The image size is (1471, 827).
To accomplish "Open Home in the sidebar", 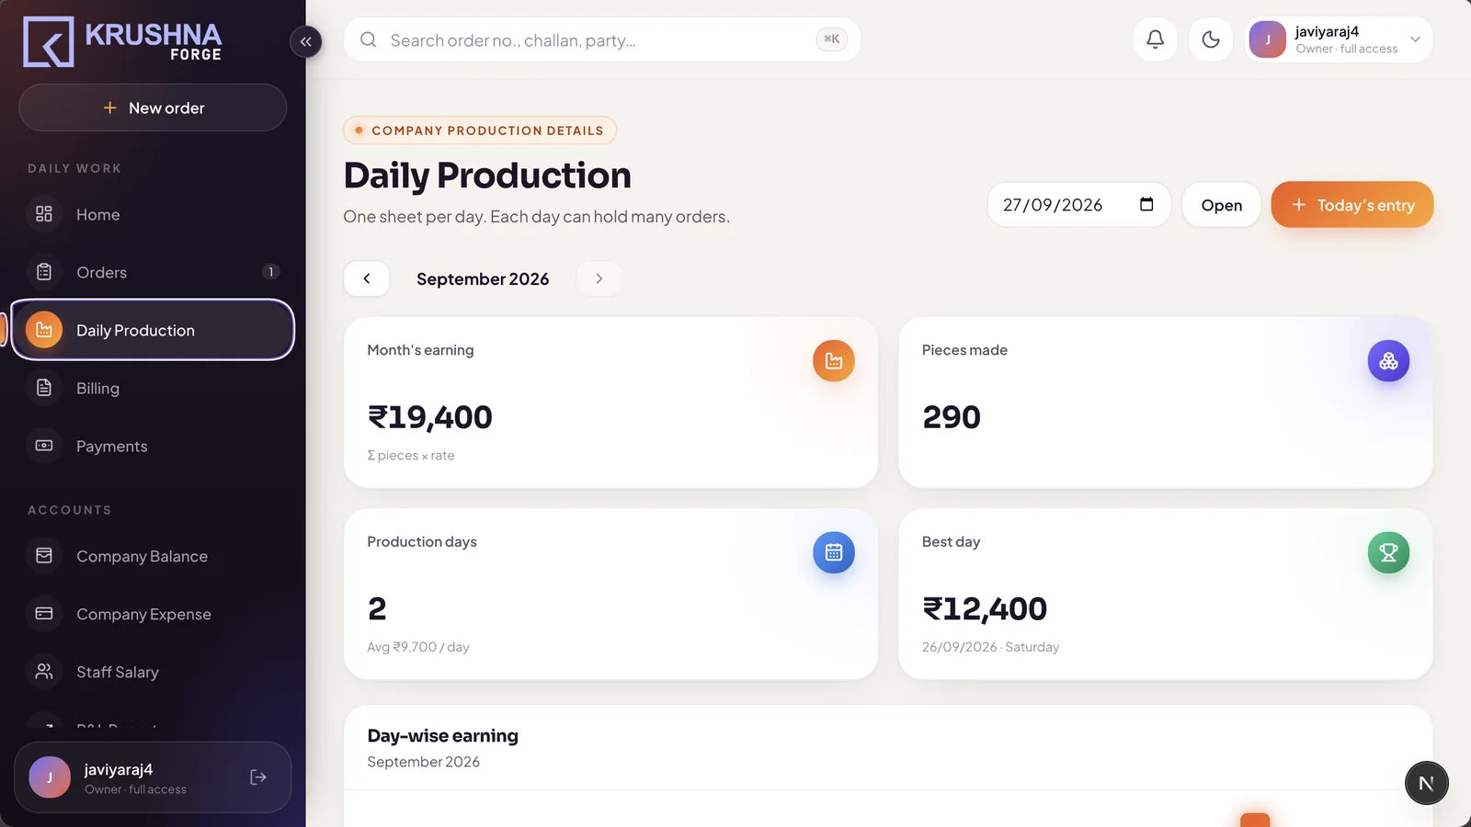I will pyautogui.click(x=153, y=214).
